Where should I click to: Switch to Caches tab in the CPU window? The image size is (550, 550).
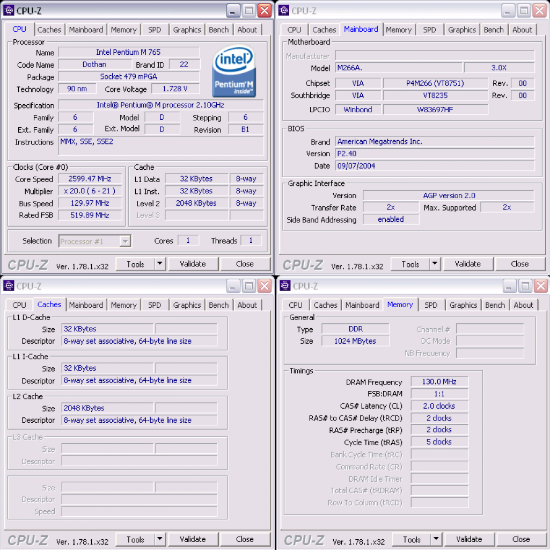(49, 30)
